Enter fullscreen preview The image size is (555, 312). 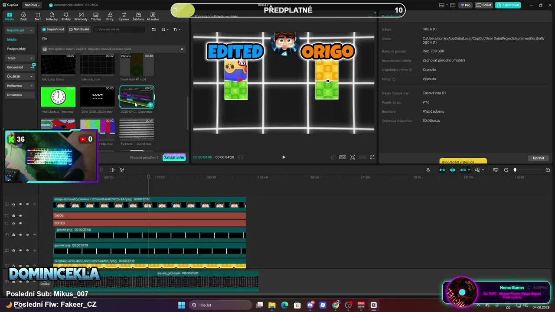372,157
